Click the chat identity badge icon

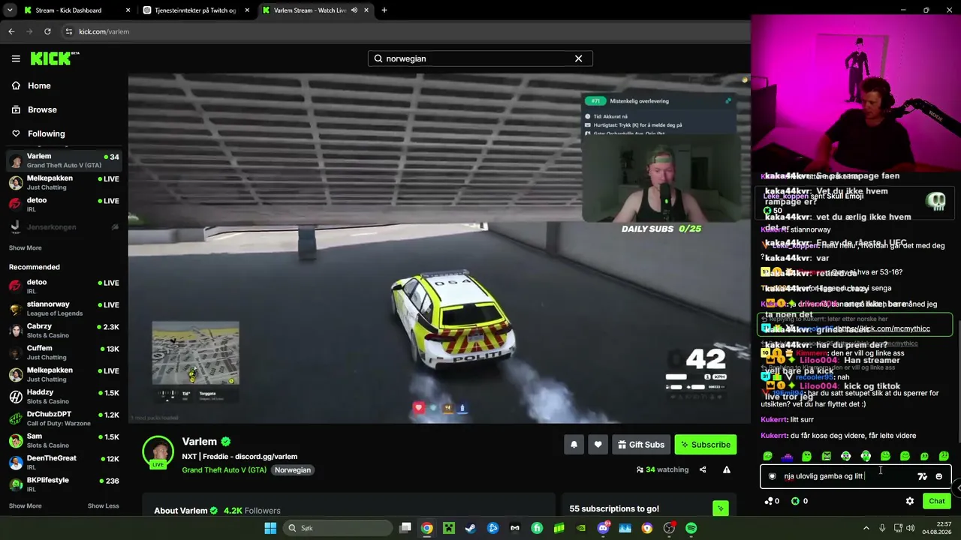pyautogui.click(x=772, y=476)
